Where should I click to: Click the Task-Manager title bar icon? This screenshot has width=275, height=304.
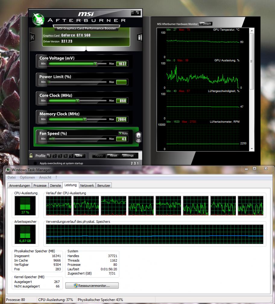pos(8,170)
